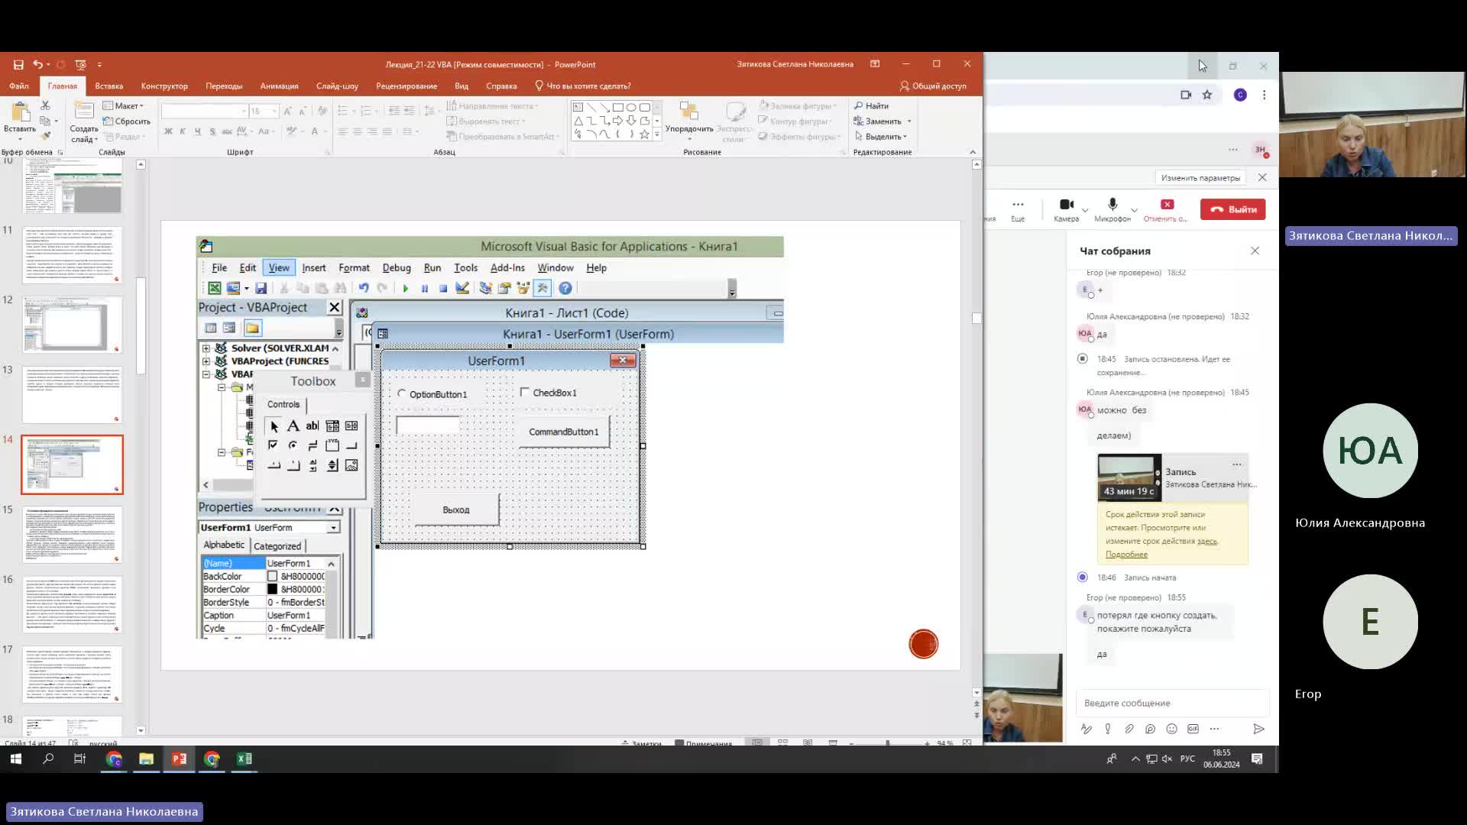Open more options for the recording card

(x=1236, y=464)
